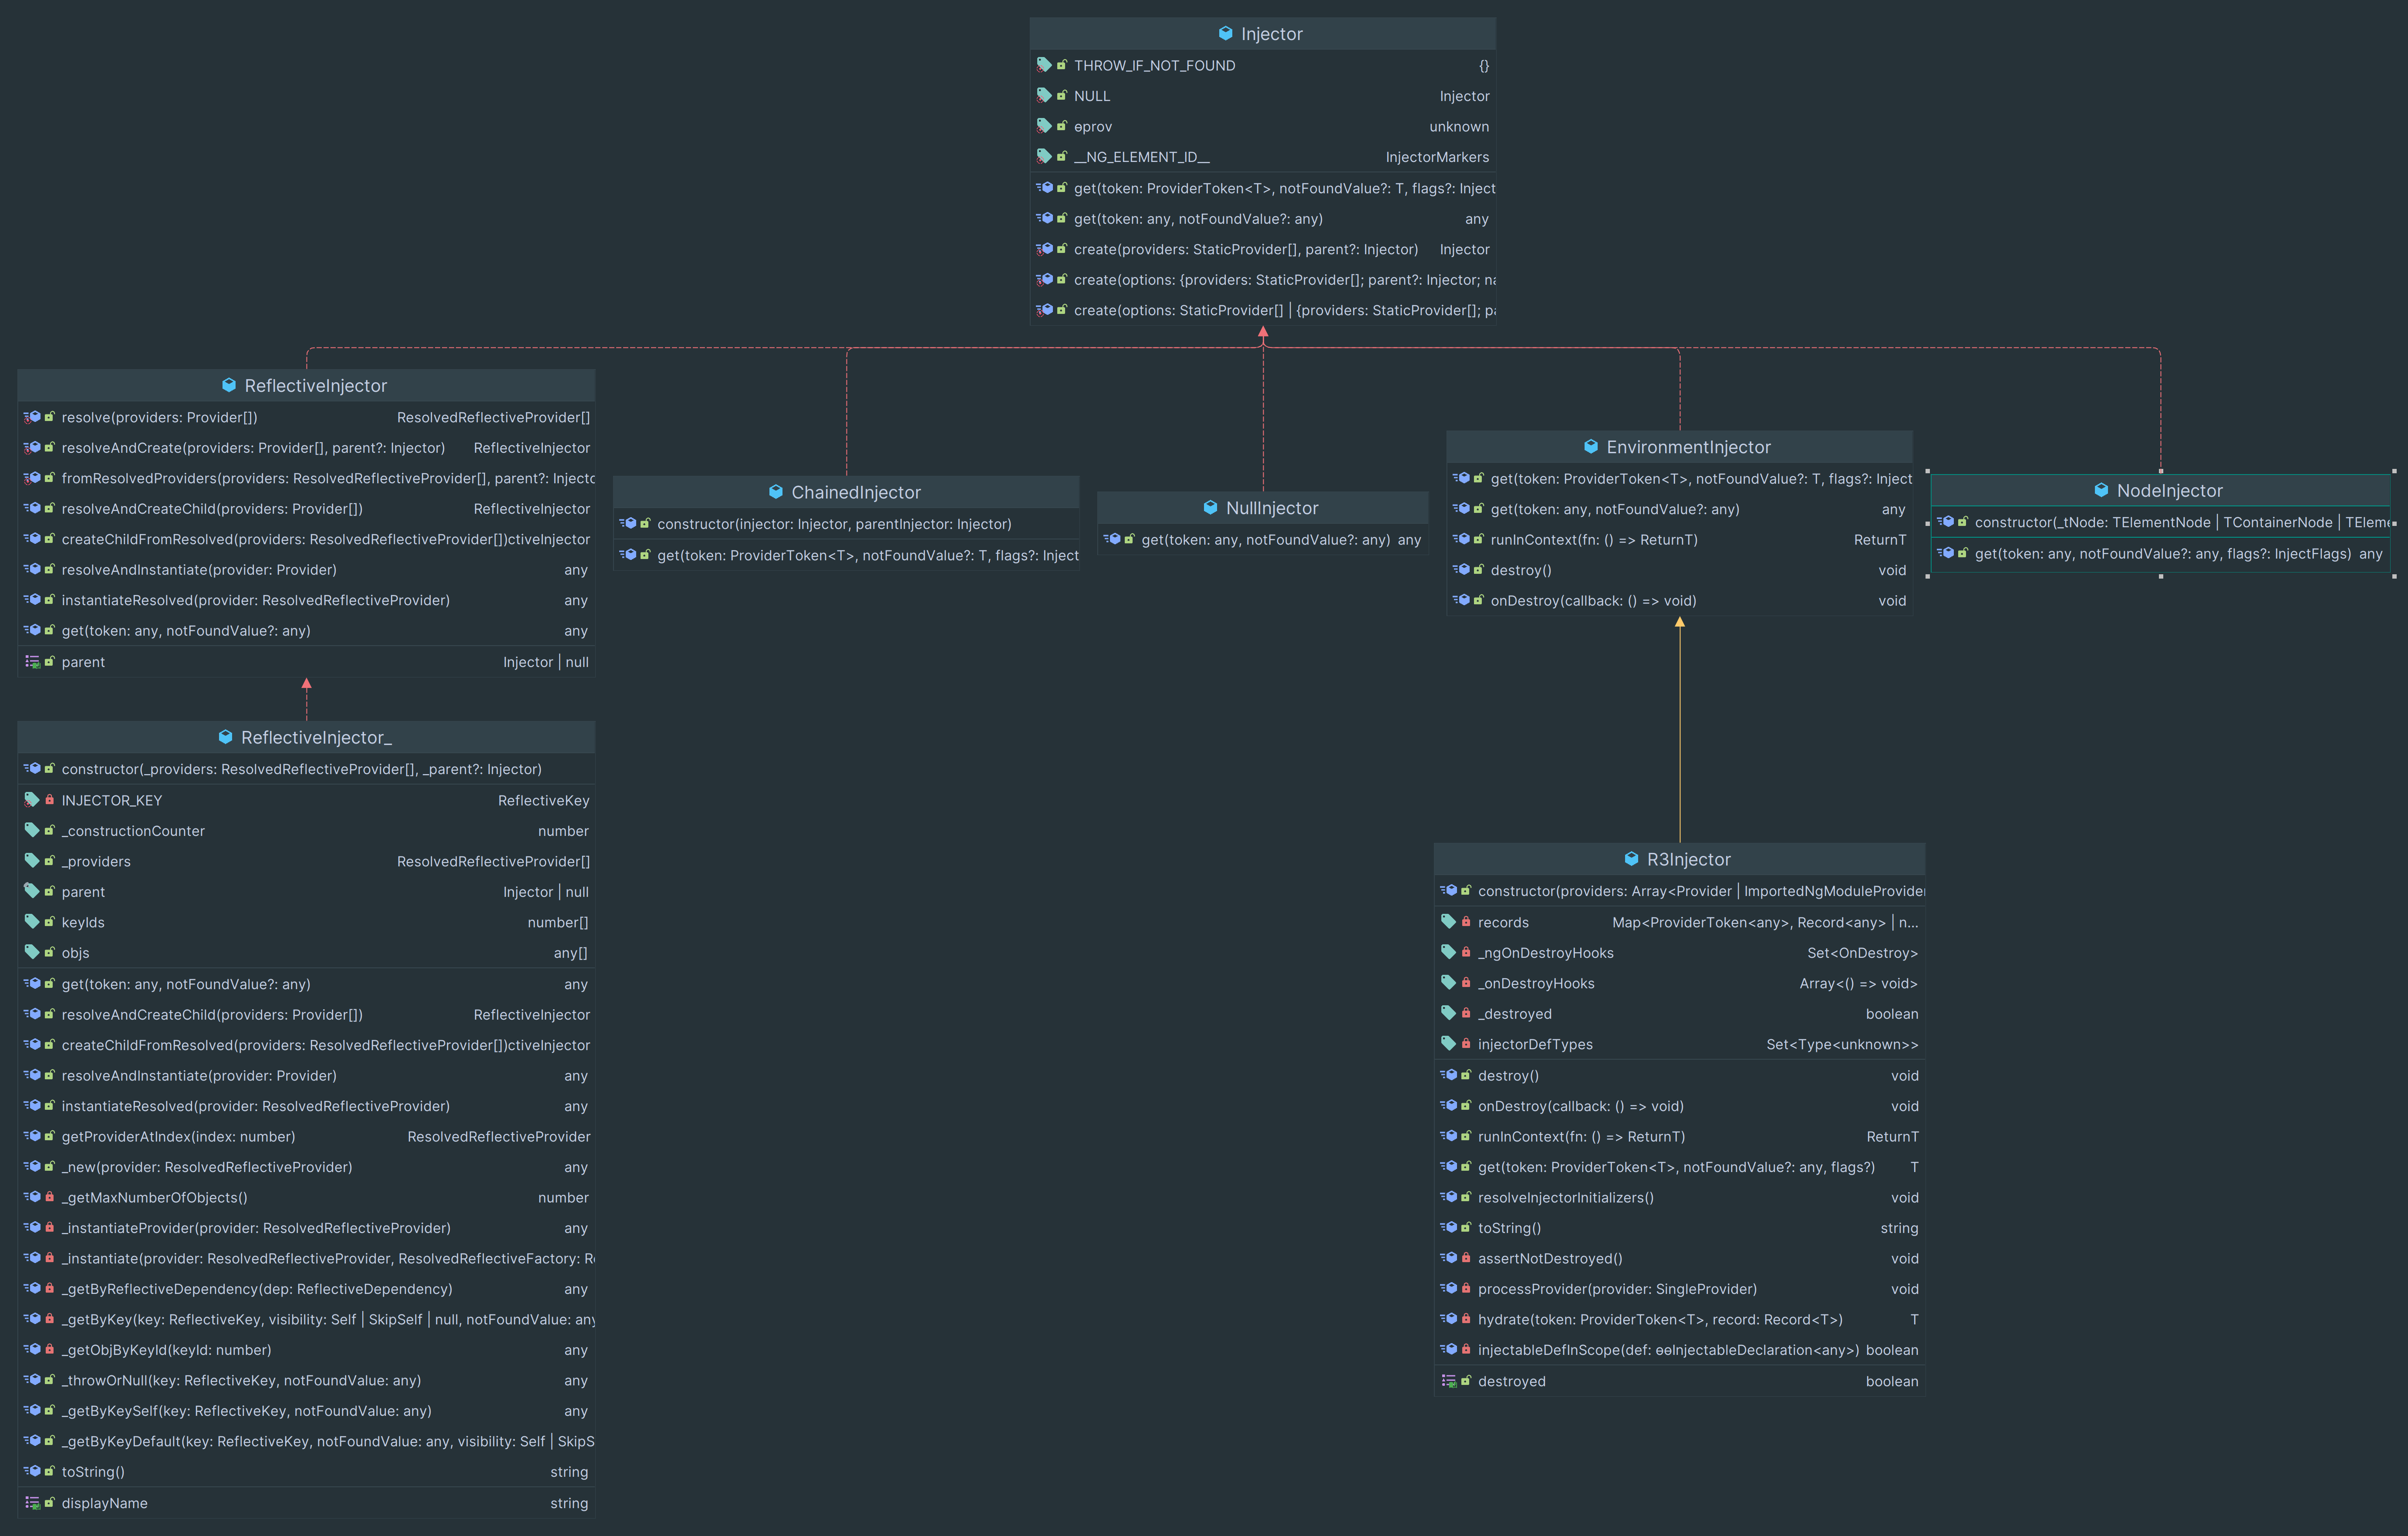Click the class icon next to ReflectiveInjector title
The width and height of the screenshot is (2408, 1536).
coord(229,385)
